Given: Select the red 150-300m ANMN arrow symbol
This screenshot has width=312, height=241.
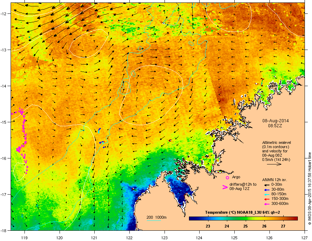Looking at the screenshot, I should coord(267,199).
